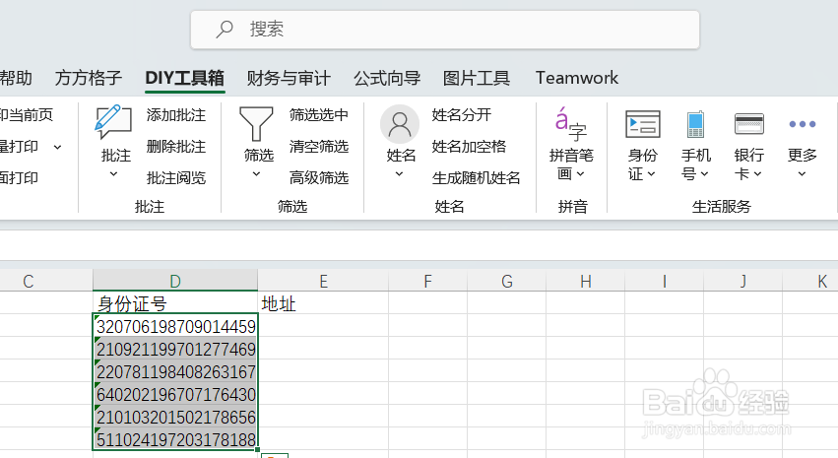Screen dimensions: 838x458
Task: Click 批注阅览 button
Action: [176, 178]
